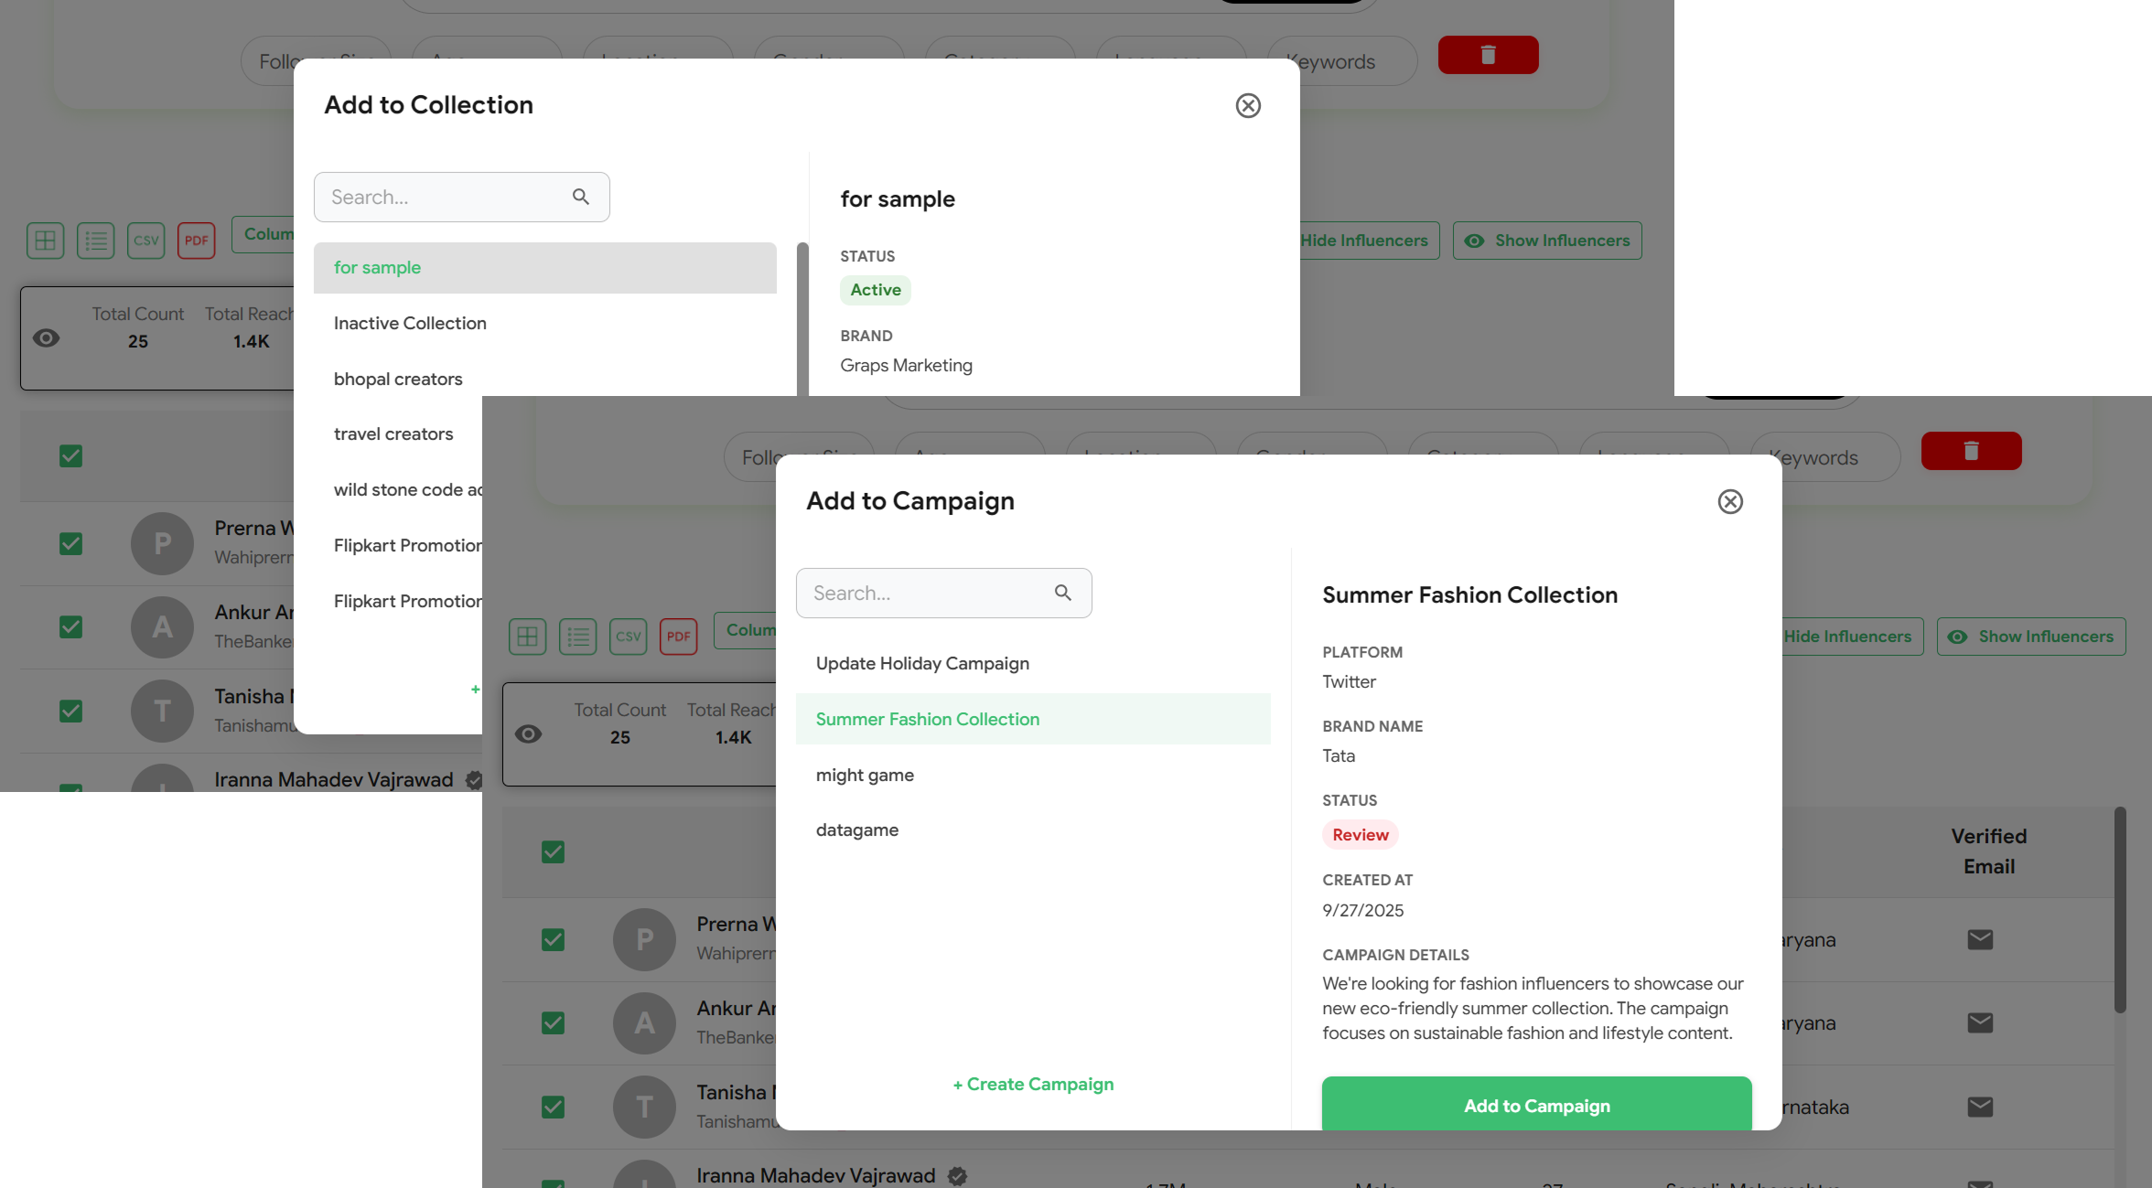Click the Show Influencers button at lower right
Image resolution: width=2152 pixels, height=1188 pixels.
click(x=2031, y=637)
